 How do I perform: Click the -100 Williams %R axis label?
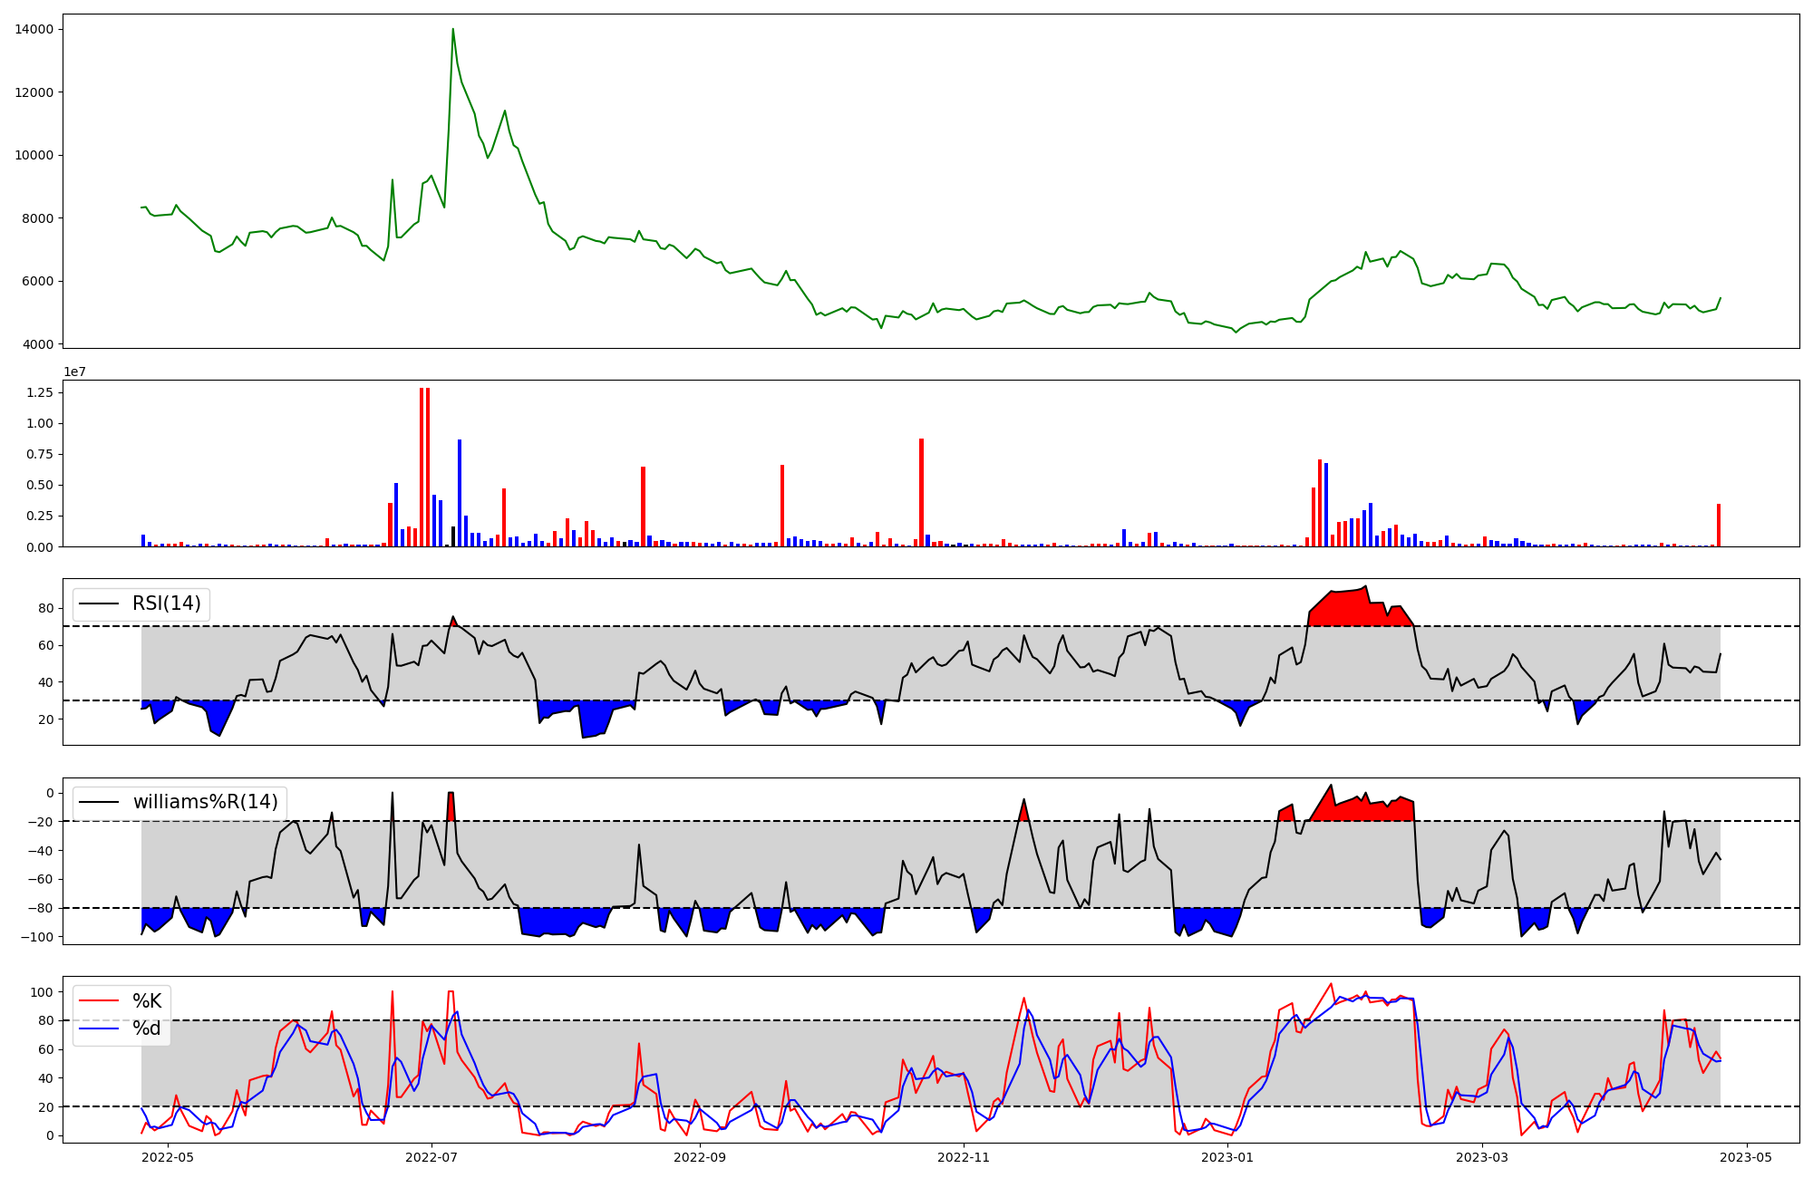tap(36, 936)
